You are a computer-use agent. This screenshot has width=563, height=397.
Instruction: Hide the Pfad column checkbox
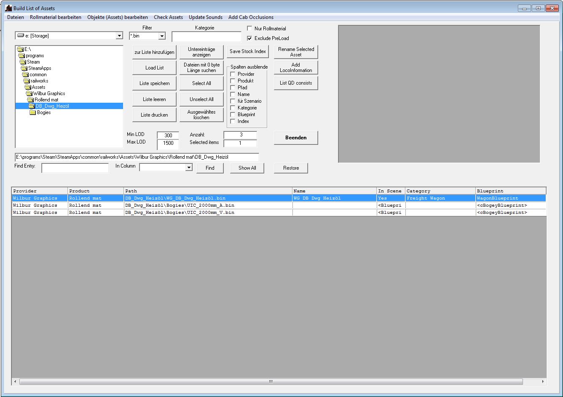point(233,88)
